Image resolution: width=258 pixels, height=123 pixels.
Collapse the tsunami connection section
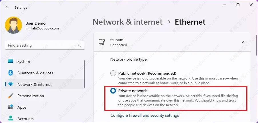243,42
